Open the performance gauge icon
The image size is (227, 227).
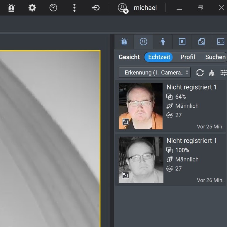pyautogui.click(x=53, y=8)
